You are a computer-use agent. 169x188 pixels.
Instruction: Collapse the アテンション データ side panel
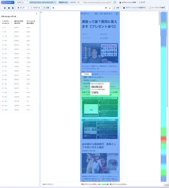click(x=37, y=14)
